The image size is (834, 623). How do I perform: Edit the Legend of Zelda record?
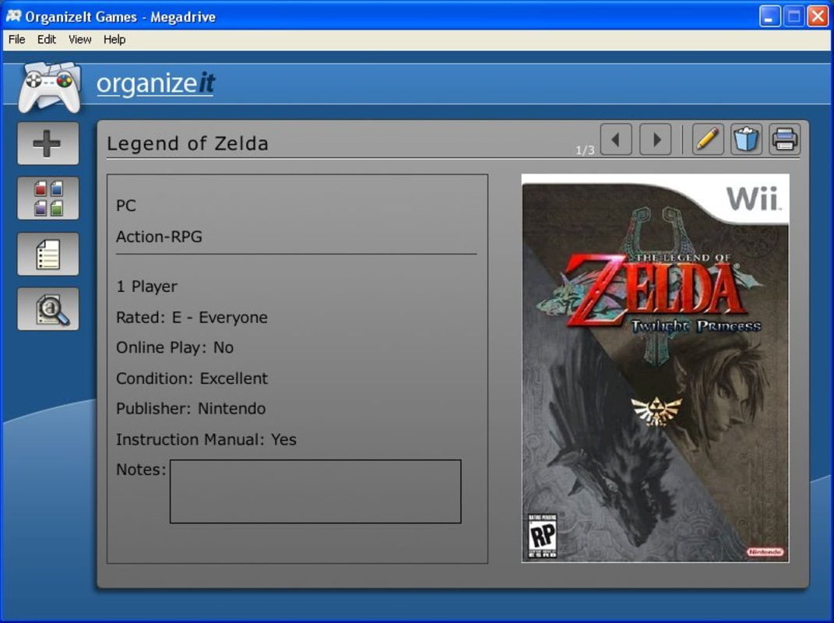click(x=707, y=139)
